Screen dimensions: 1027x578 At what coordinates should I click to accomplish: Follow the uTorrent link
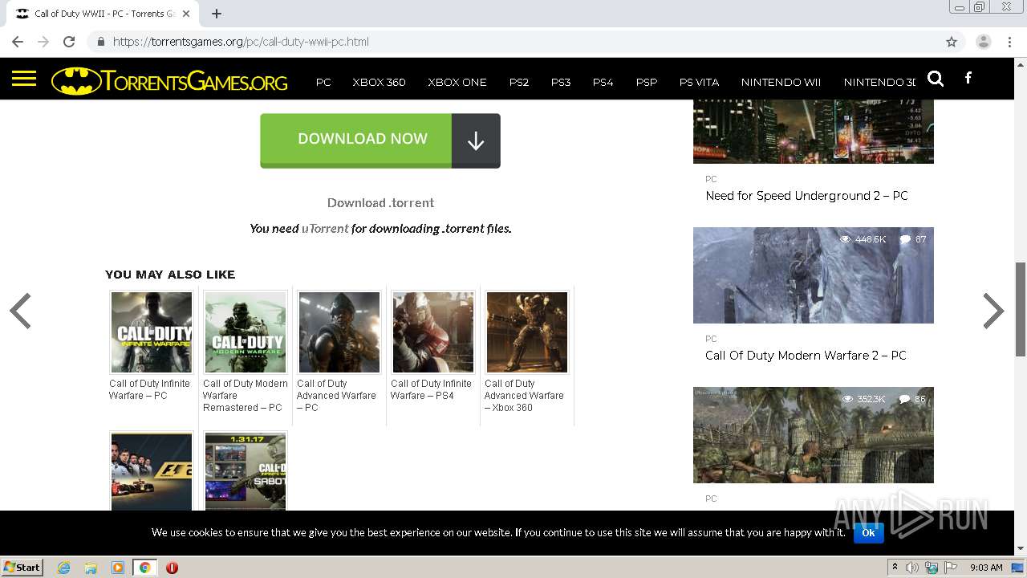325,229
